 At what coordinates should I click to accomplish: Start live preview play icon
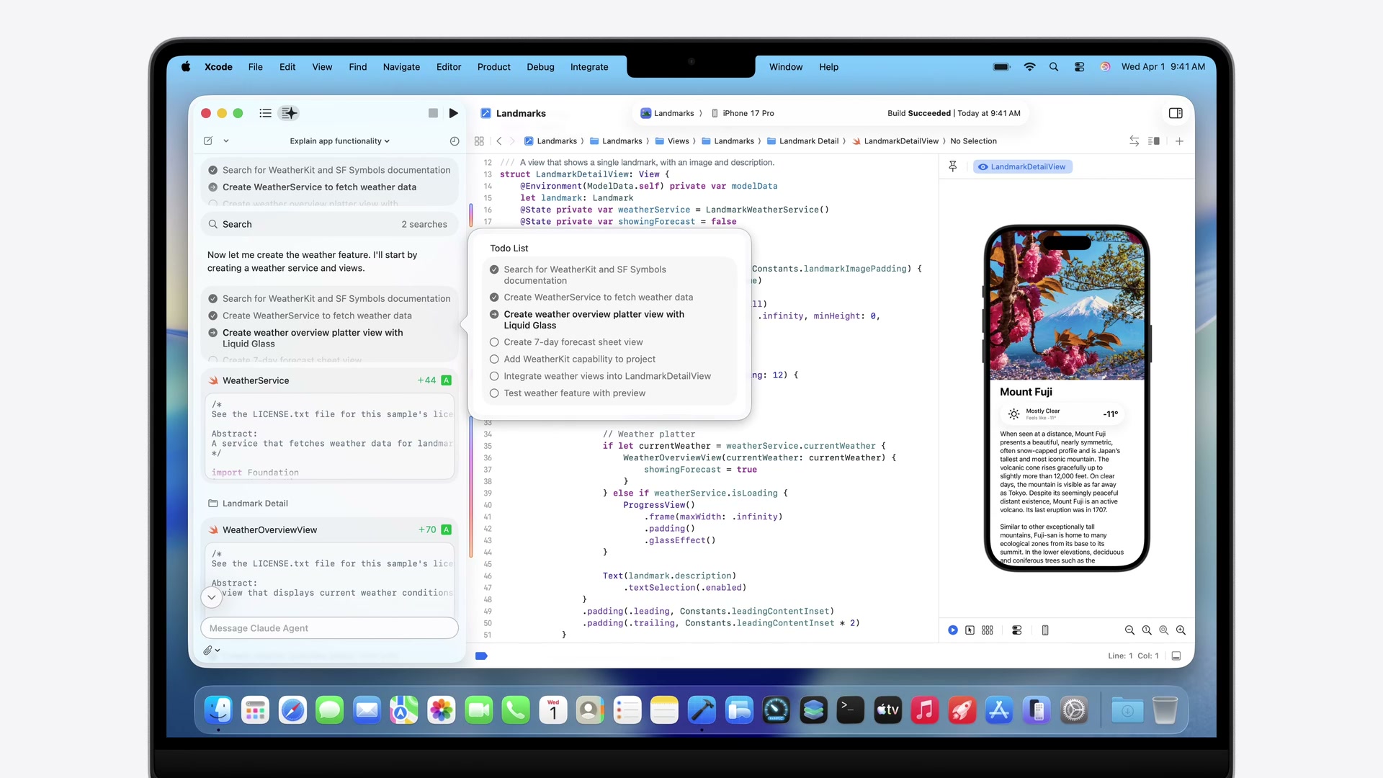coord(953,630)
